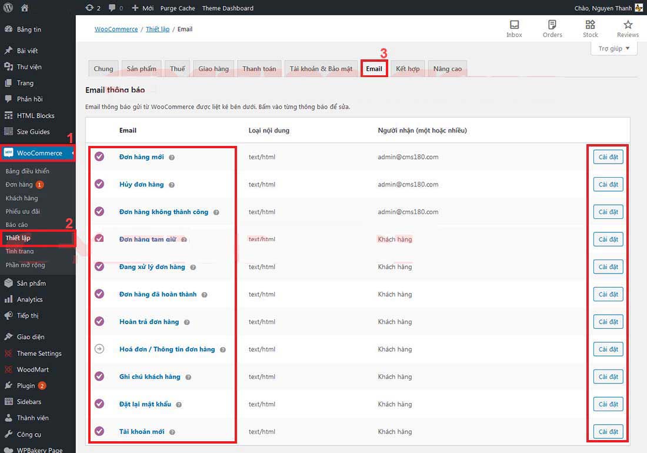Click Purge Cache in admin bar
The image size is (647, 453).
tap(178, 8)
